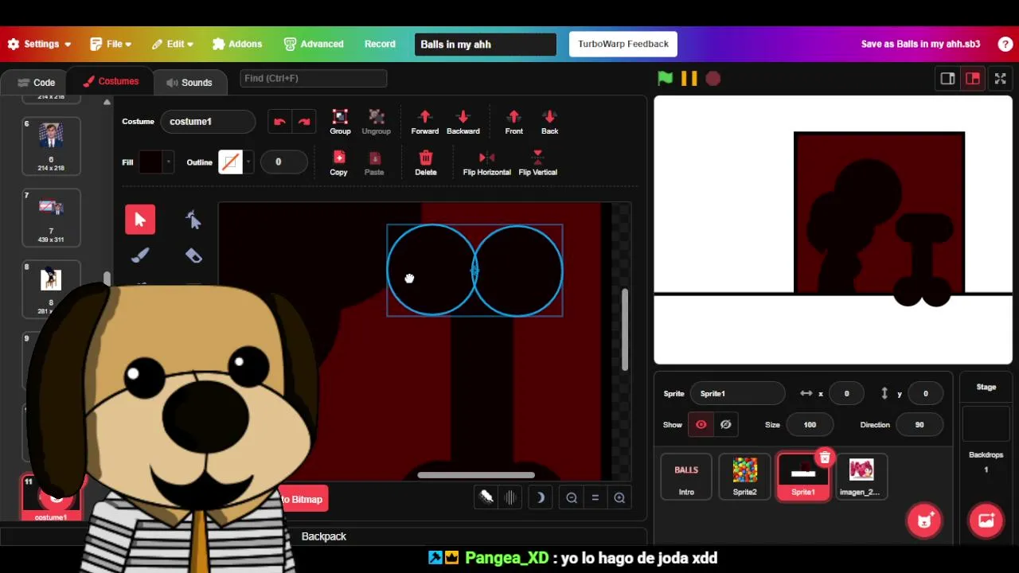The height and width of the screenshot is (573, 1019).
Task: Select costume 6 thumbnail
Action: 51,146
